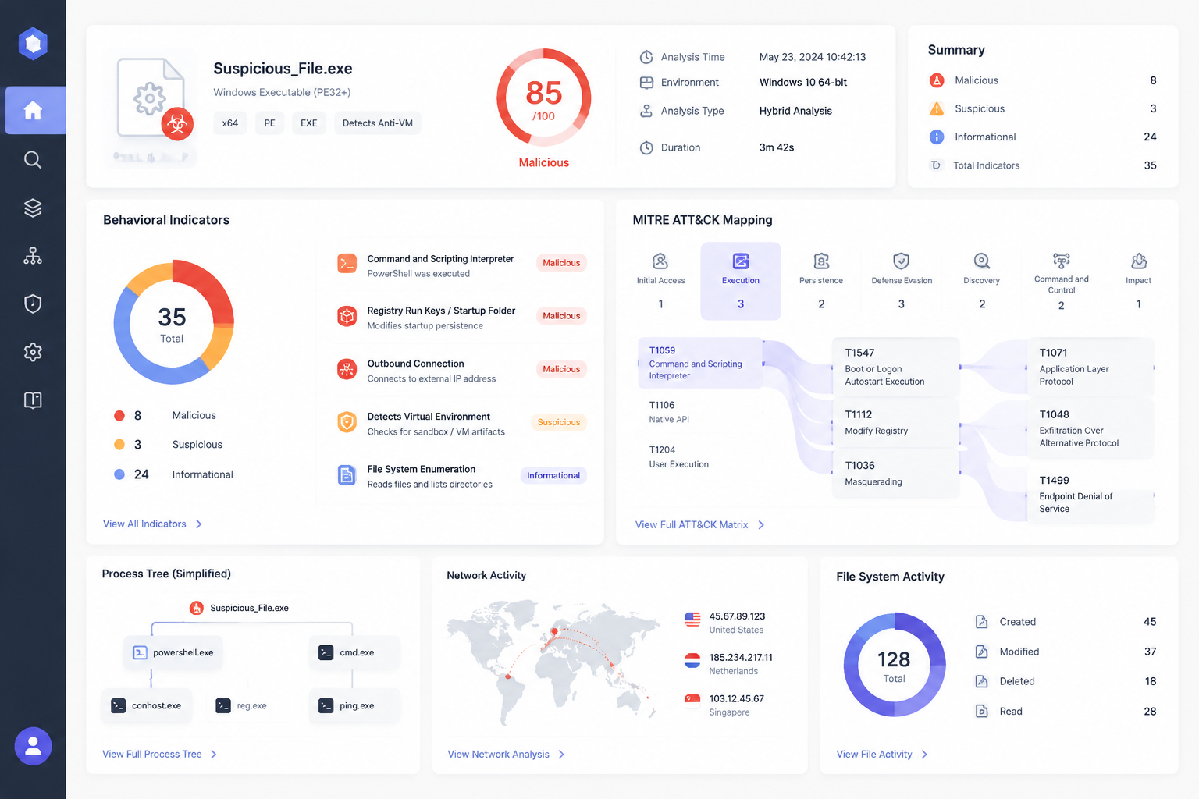This screenshot has height=799, width=1199.
Task: Select technique T1204 User Execution
Action: [679, 457]
